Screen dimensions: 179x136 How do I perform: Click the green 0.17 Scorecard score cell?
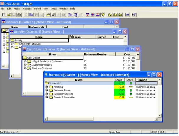pos(119,83)
